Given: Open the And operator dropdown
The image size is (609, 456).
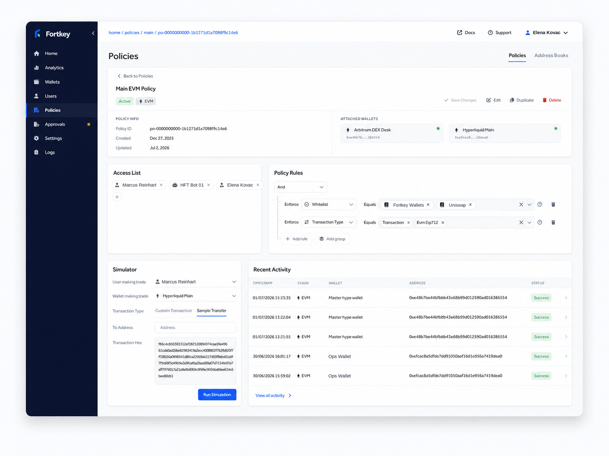Looking at the screenshot, I should pyautogui.click(x=300, y=187).
